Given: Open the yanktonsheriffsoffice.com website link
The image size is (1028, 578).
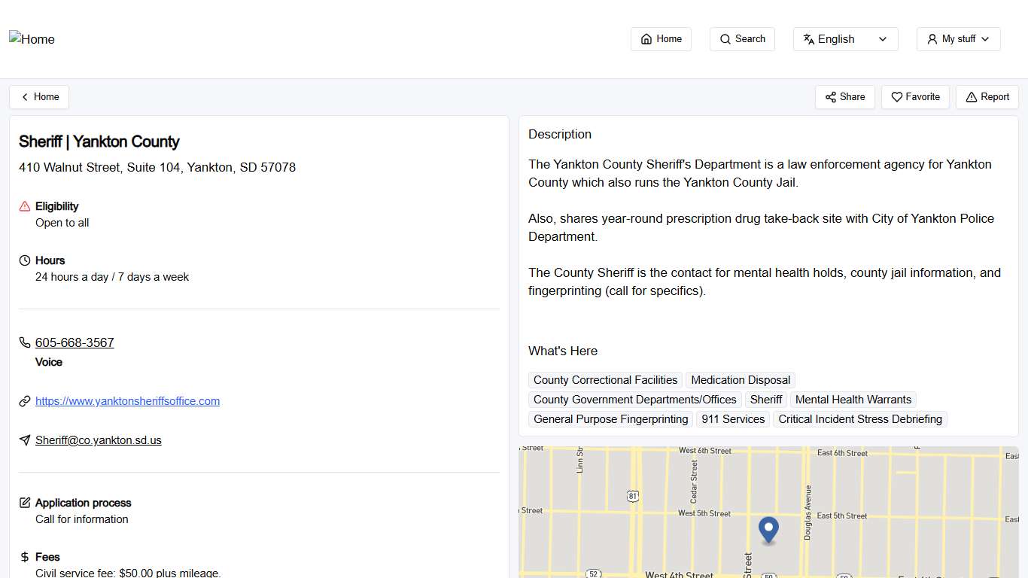Looking at the screenshot, I should 127,400.
